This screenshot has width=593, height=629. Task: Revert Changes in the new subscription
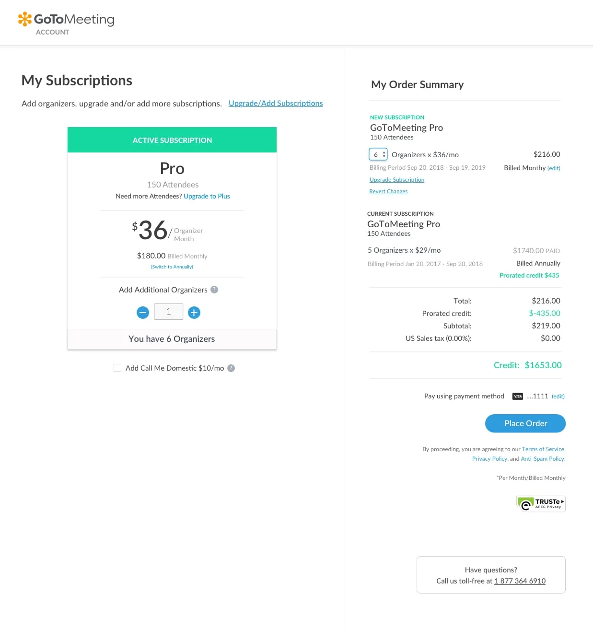pyautogui.click(x=388, y=191)
